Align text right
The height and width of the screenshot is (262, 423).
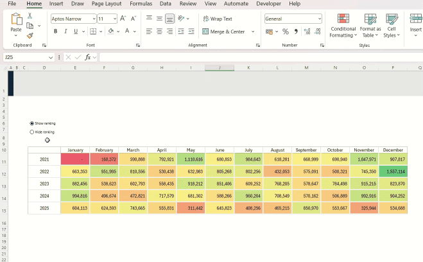pyautogui.click(x=169, y=31)
